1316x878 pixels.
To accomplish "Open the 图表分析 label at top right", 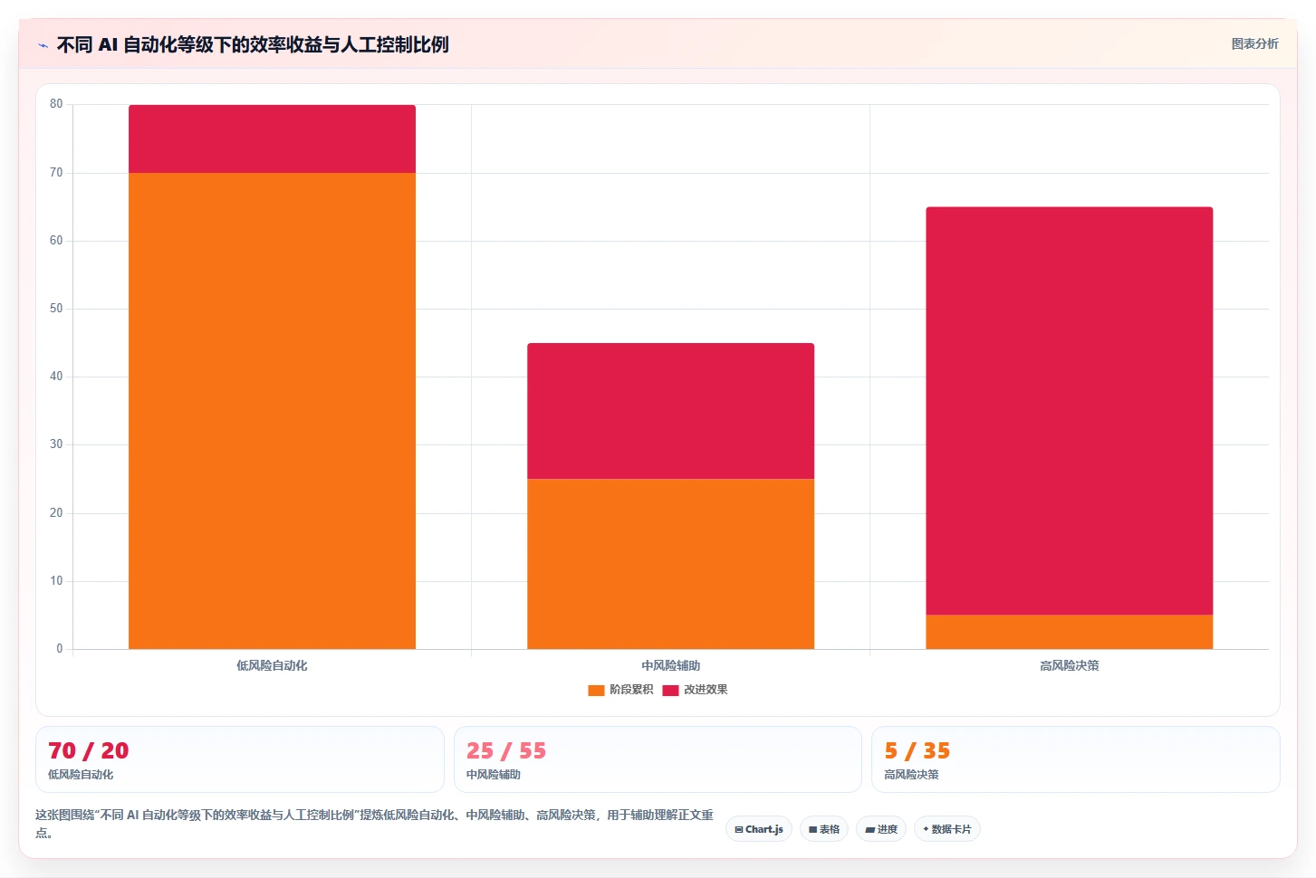I will [x=1254, y=43].
